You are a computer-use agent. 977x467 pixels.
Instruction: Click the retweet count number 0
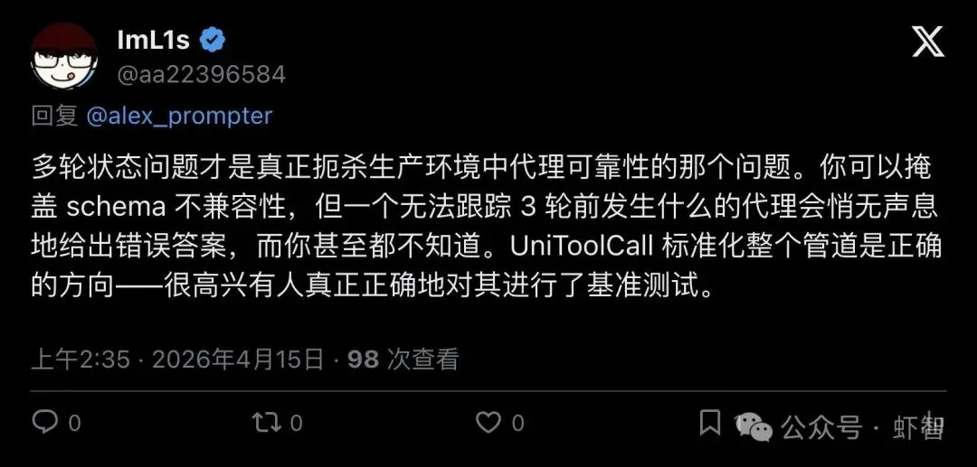coord(296,424)
